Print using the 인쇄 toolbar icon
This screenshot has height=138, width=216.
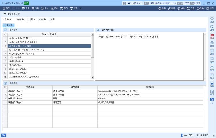point(45,9)
